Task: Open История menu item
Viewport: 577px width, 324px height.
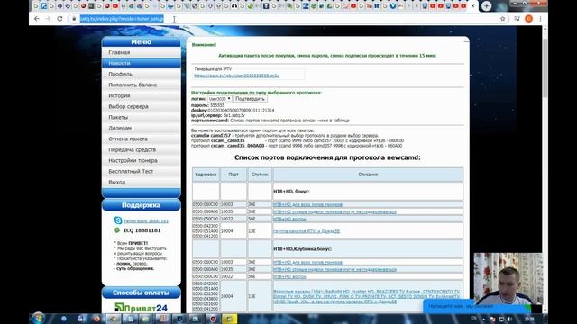Action: pyautogui.click(x=142, y=95)
